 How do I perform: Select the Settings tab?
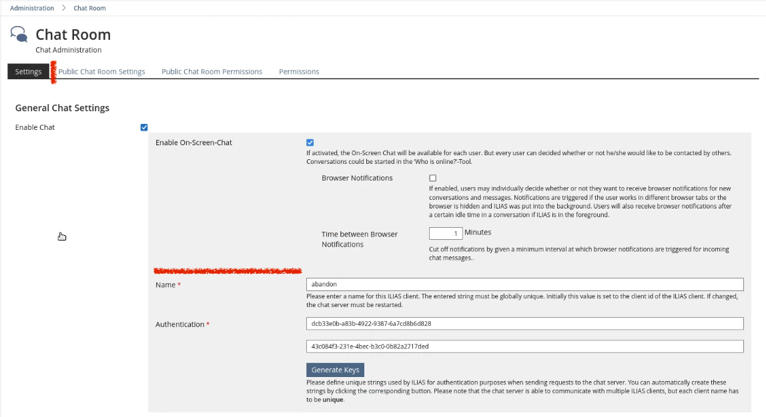click(x=28, y=72)
